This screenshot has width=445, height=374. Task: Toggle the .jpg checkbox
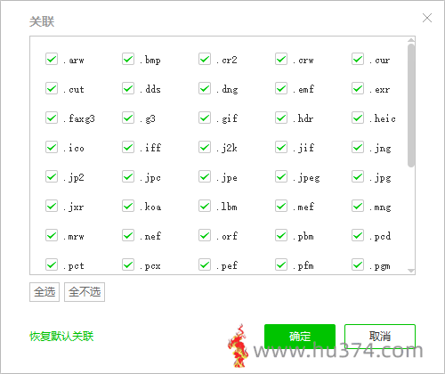(358, 176)
